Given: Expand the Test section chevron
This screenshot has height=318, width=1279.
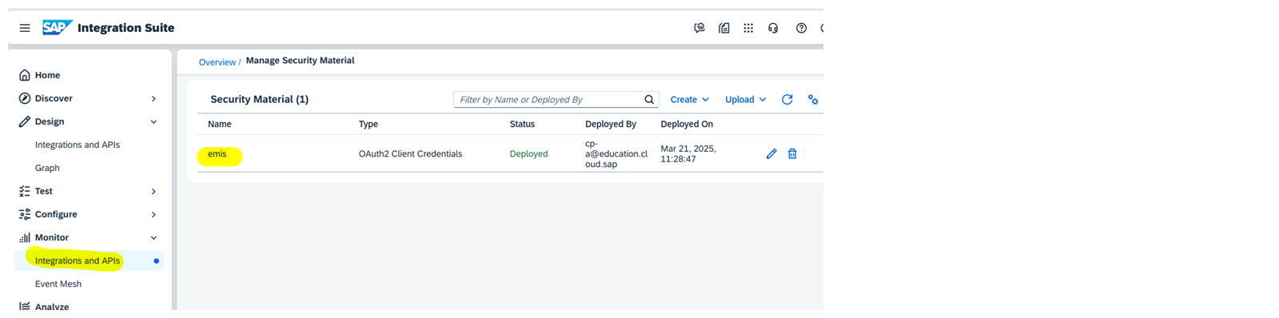Looking at the screenshot, I should pyautogui.click(x=153, y=191).
